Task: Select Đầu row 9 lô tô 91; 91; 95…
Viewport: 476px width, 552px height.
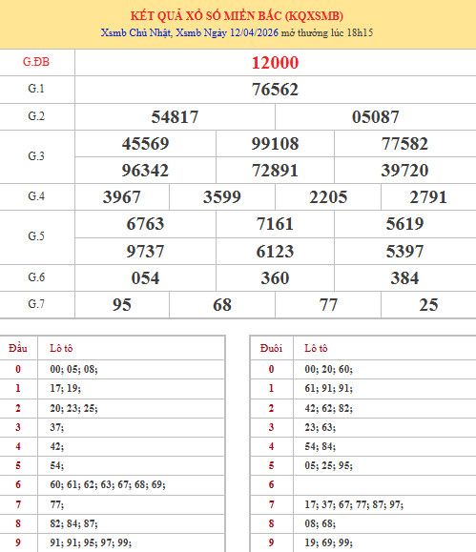Action: click(91, 542)
